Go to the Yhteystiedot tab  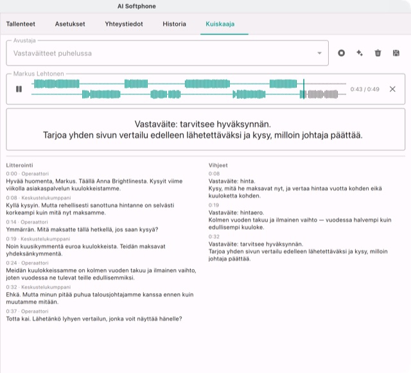pos(124,24)
